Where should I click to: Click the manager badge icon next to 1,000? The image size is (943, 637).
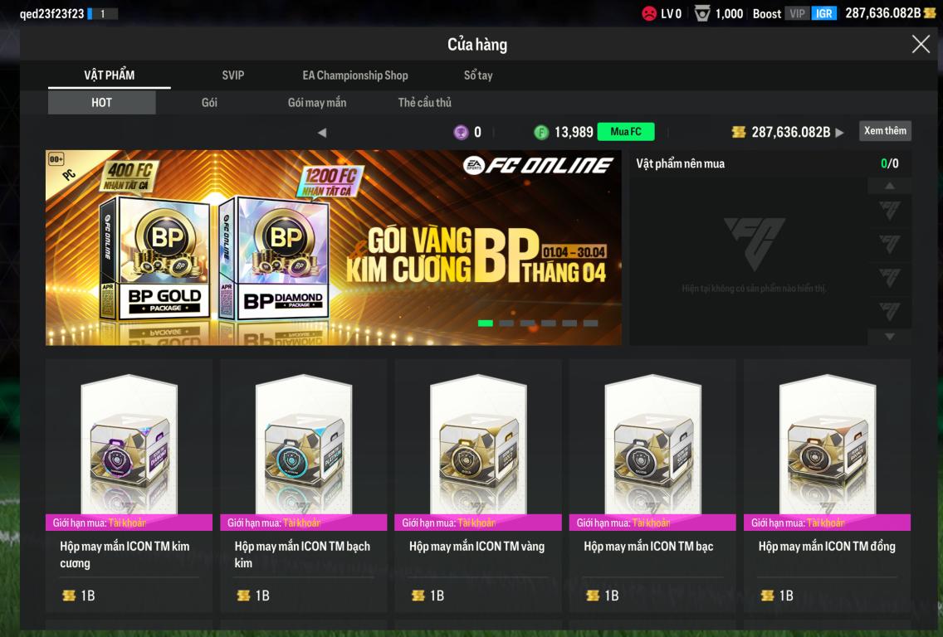coord(701,13)
